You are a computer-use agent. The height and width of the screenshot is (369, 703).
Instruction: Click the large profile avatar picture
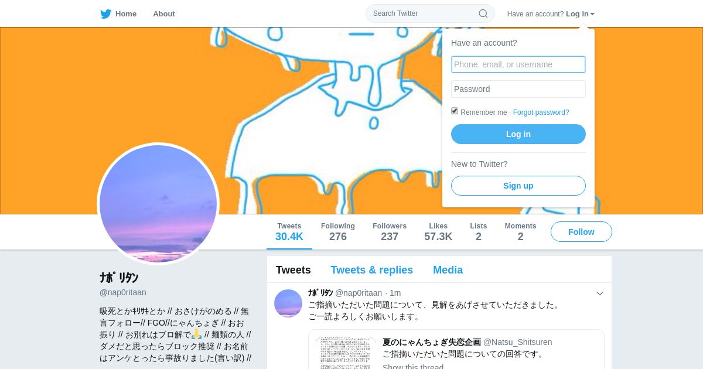(x=158, y=204)
